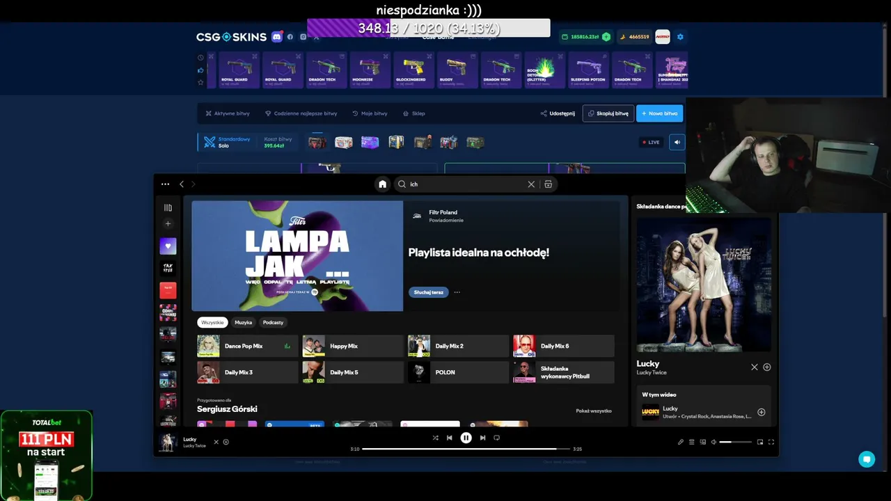Toggle the battle sound speaker button
Viewport: 891px width, 501px height.
point(677,142)
